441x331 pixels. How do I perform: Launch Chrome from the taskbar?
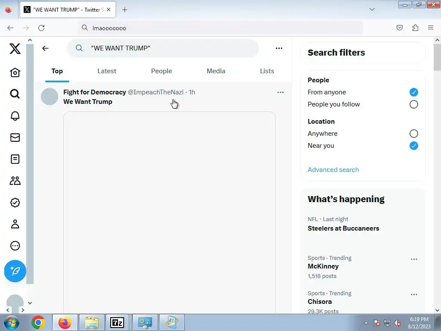coord(38,322)
